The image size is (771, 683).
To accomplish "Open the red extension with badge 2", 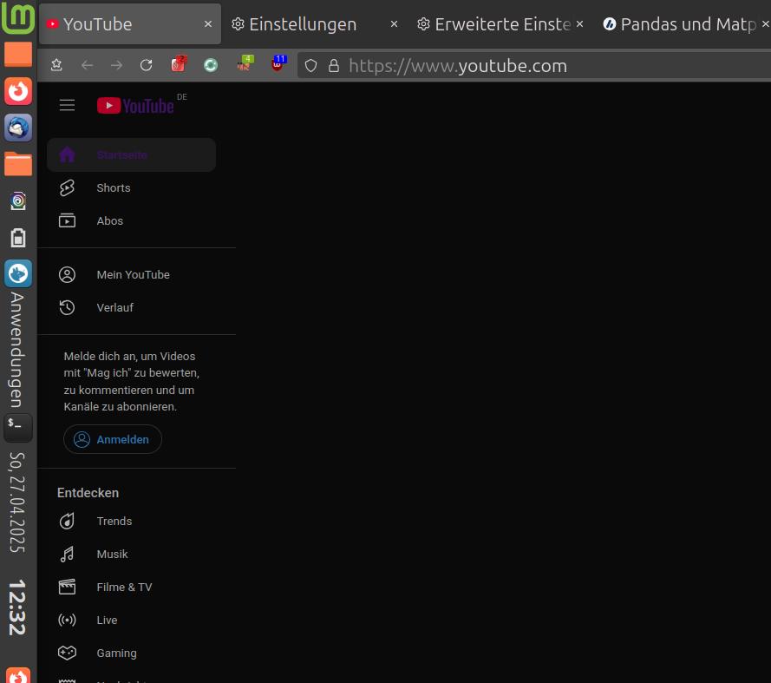I will [x=179, y=64].
